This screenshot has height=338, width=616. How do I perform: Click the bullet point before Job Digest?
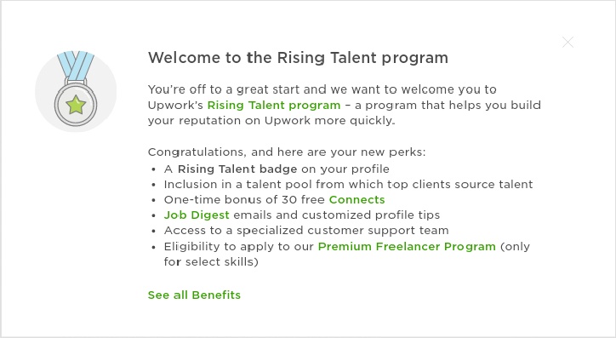(154, 215)
